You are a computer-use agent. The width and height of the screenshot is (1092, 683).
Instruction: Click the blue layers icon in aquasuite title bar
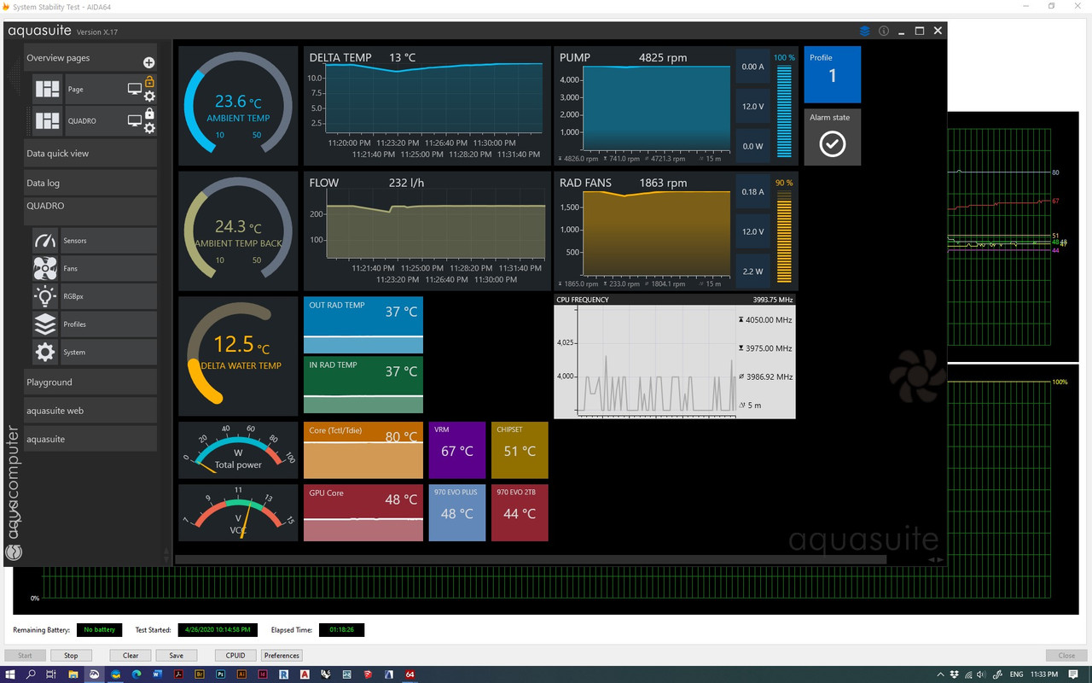865,31
